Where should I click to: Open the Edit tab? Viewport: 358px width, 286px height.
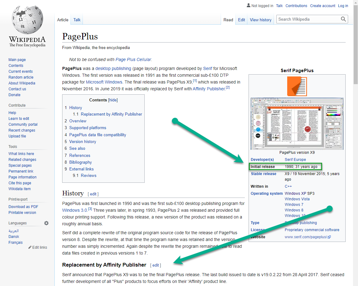(x=241, y=20)
